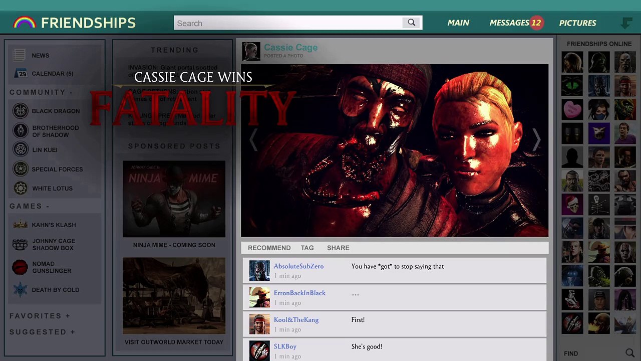Click Recommend under the photo
Screen dimensions: 641x361
pyautogui.click(x=269, y=248)
